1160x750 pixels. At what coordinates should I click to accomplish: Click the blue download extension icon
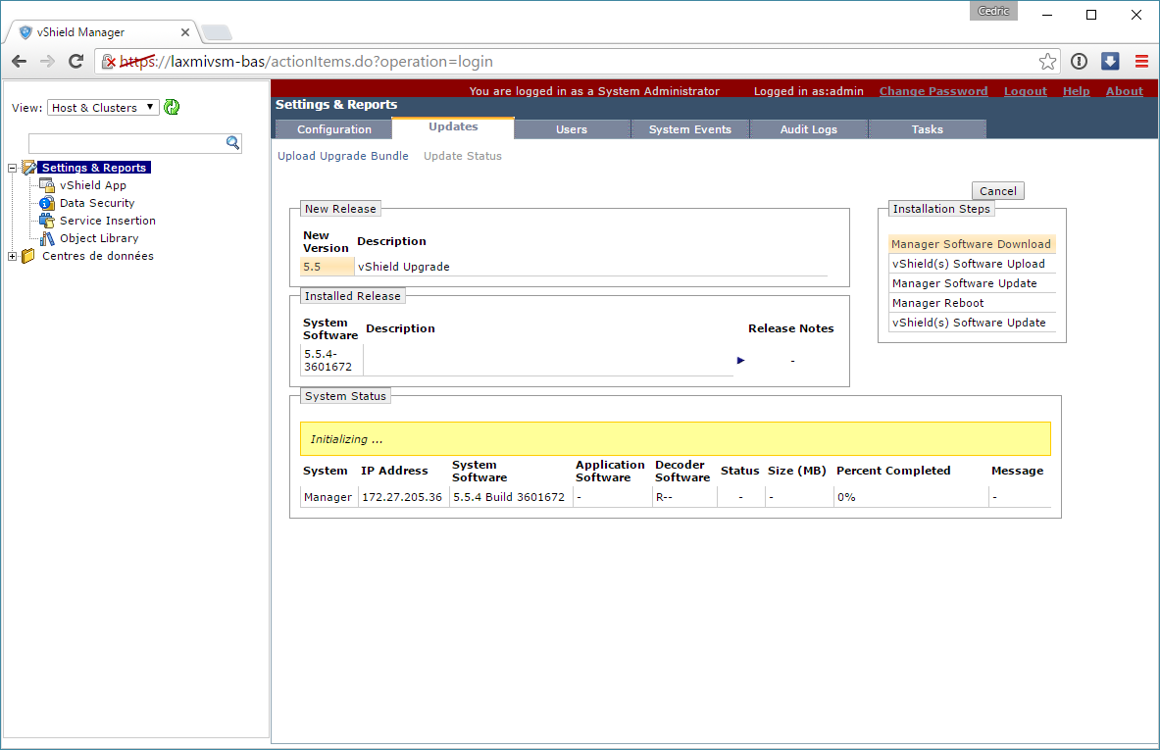tap(1110, 62)
